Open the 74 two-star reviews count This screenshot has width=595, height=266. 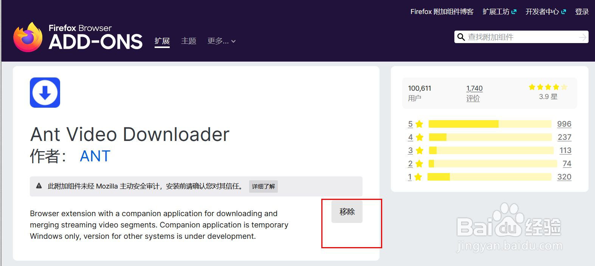point(567,164)
